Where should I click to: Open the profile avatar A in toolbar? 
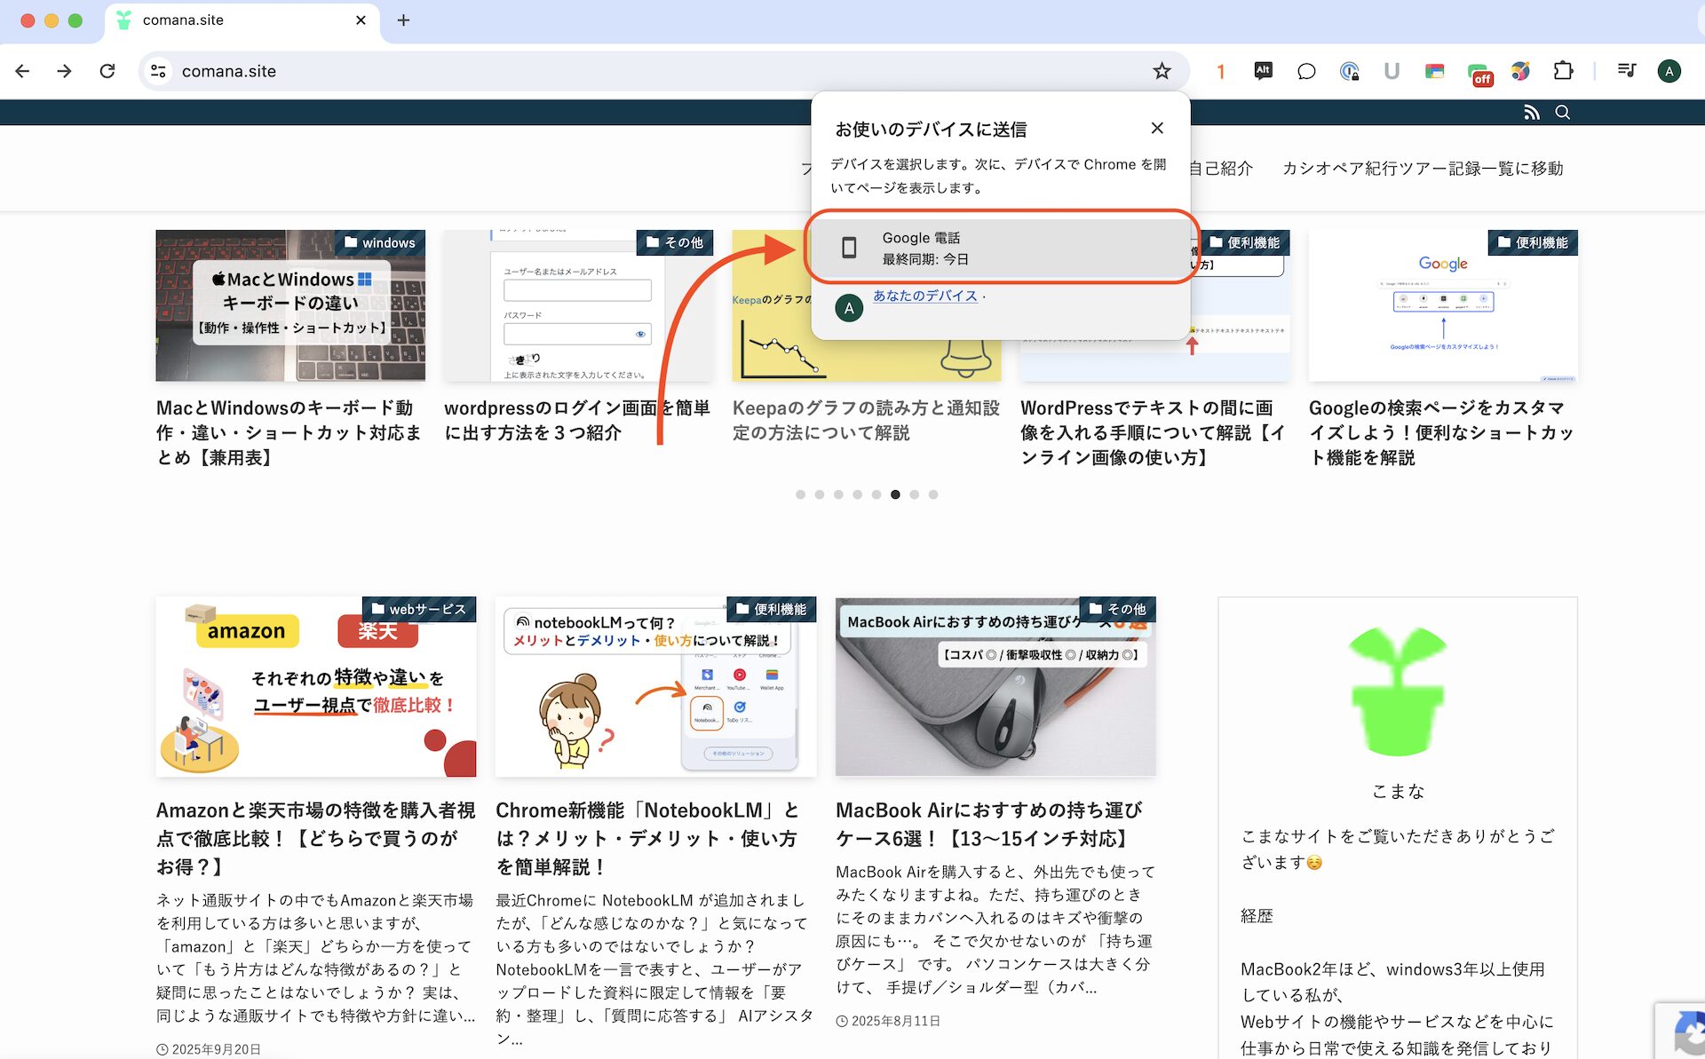1669,71
